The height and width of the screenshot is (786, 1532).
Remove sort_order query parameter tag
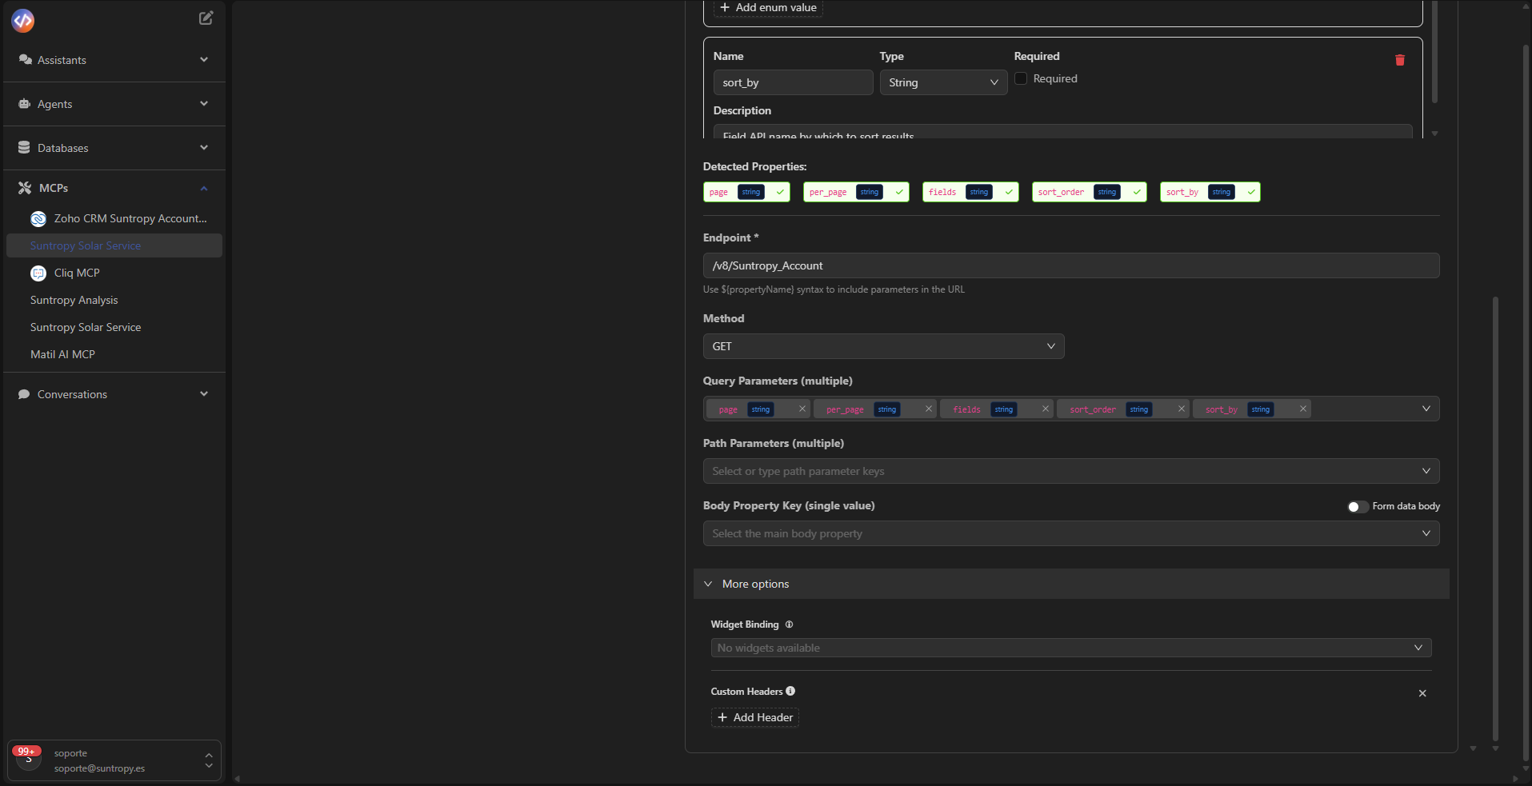tap(1182, 409)
